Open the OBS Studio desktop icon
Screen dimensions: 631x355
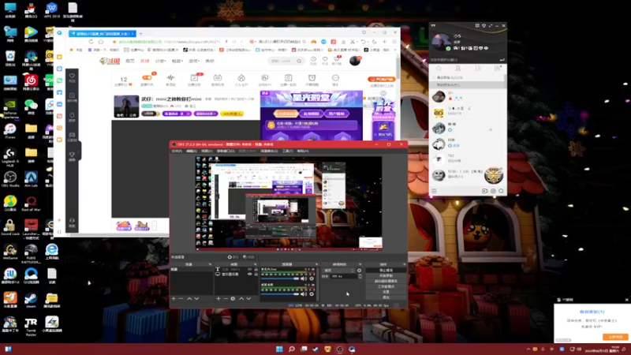pos(10,179)
